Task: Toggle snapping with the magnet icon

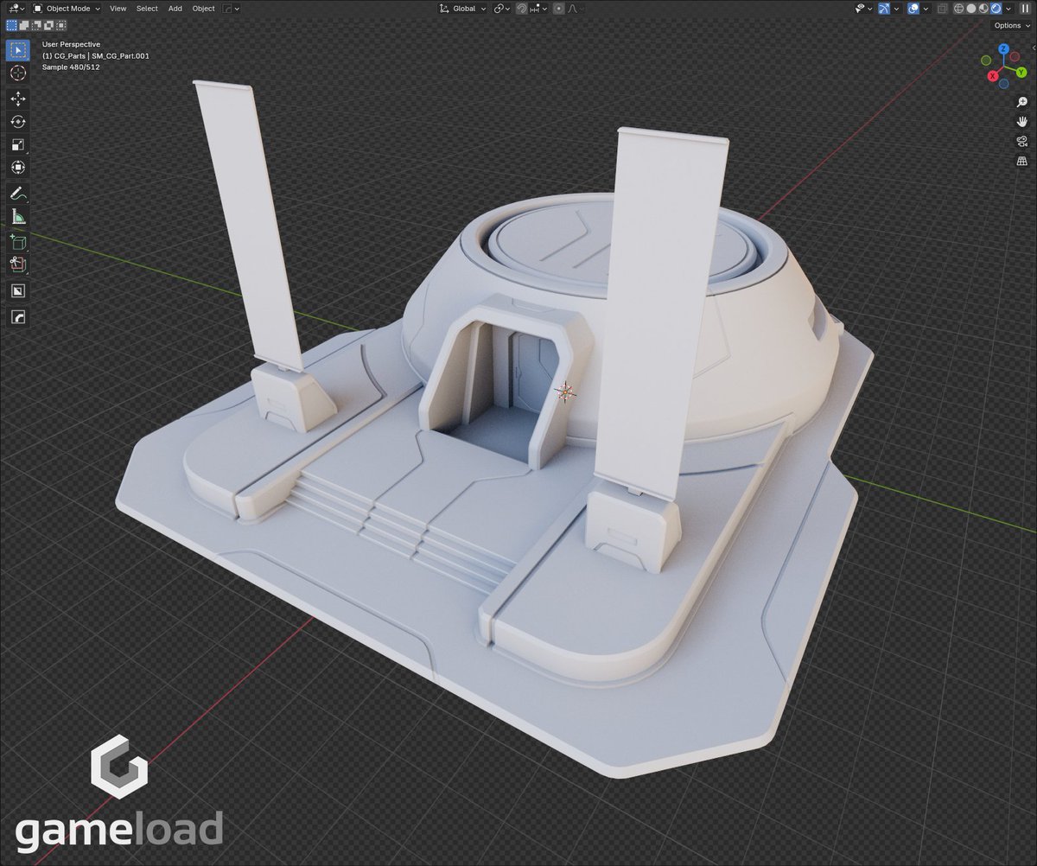Action: point(522,9)
